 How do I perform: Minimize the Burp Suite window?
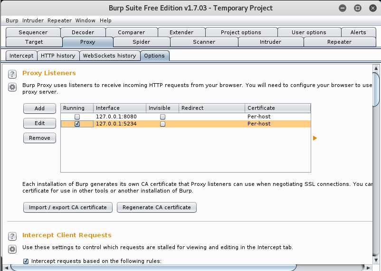(343, 8)
